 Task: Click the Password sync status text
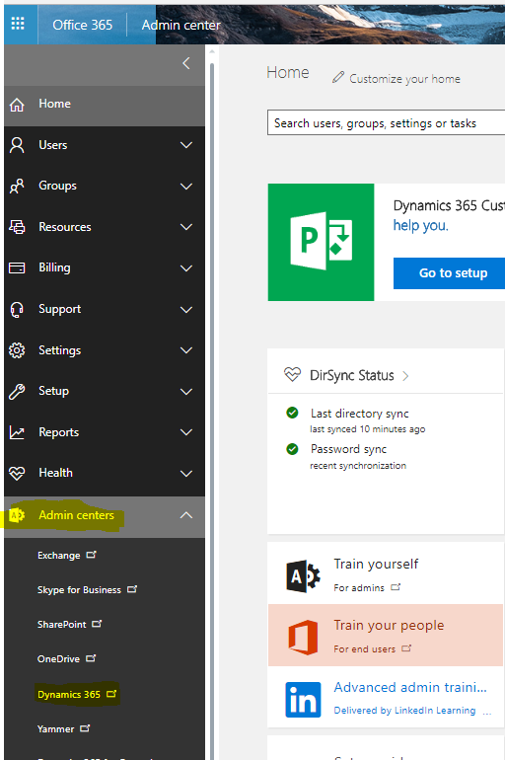pos(348,449)
